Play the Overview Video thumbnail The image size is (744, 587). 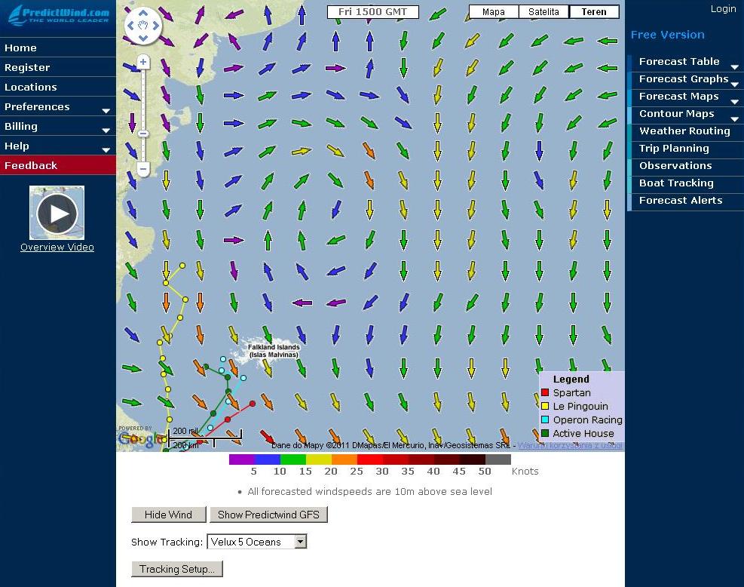[x=57, y=213]
